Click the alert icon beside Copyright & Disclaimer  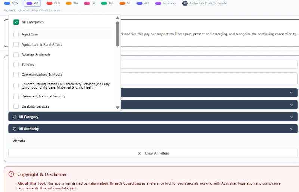pyautogui.click(x=11, y=174)
